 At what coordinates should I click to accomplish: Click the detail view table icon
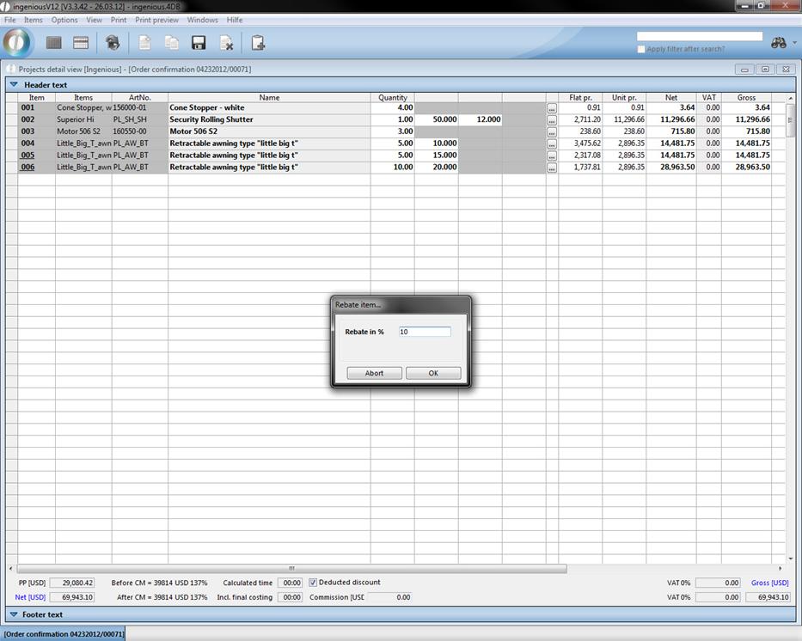click(81, 43)
